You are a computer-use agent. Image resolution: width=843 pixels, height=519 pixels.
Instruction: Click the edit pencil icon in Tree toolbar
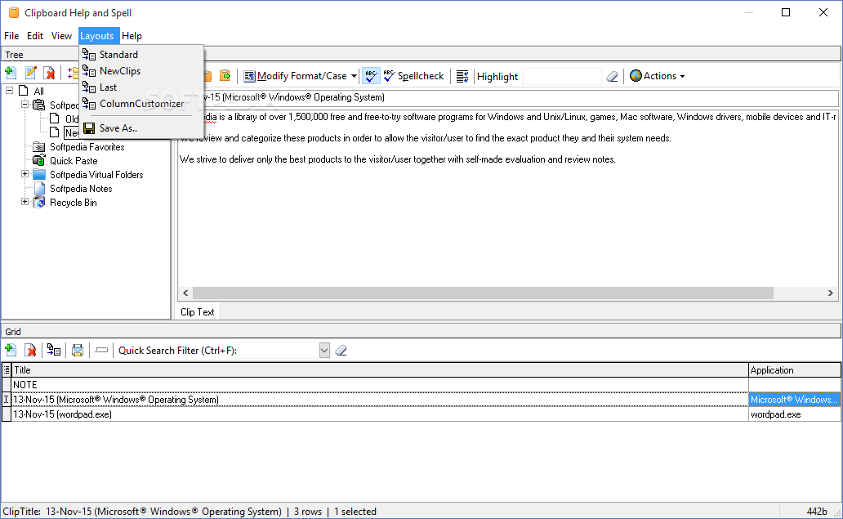click(31, 73)
